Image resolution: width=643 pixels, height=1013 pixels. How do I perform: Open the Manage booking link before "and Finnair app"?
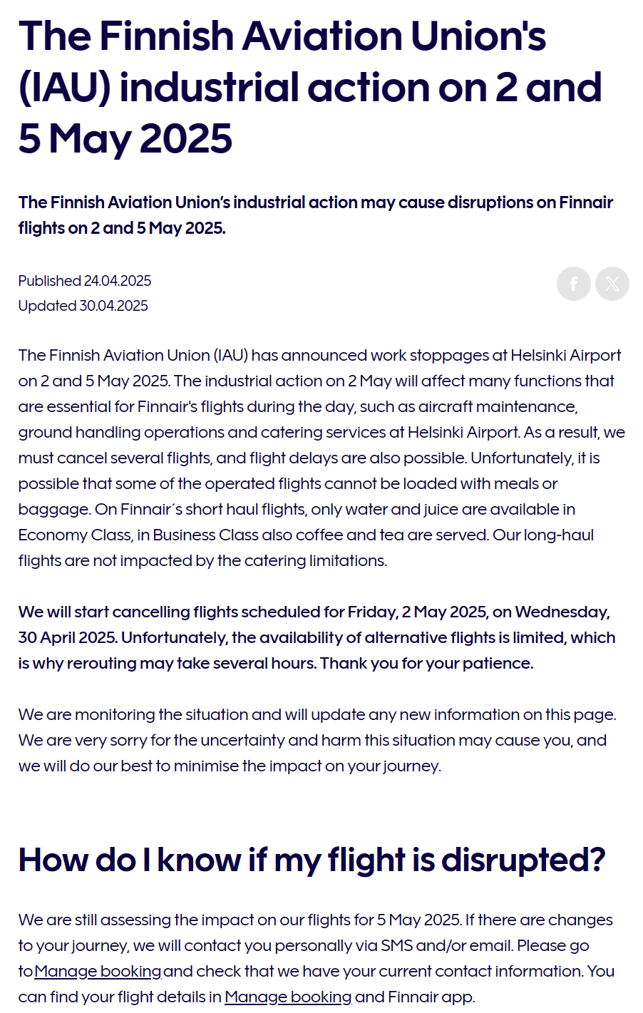(288, 997)
